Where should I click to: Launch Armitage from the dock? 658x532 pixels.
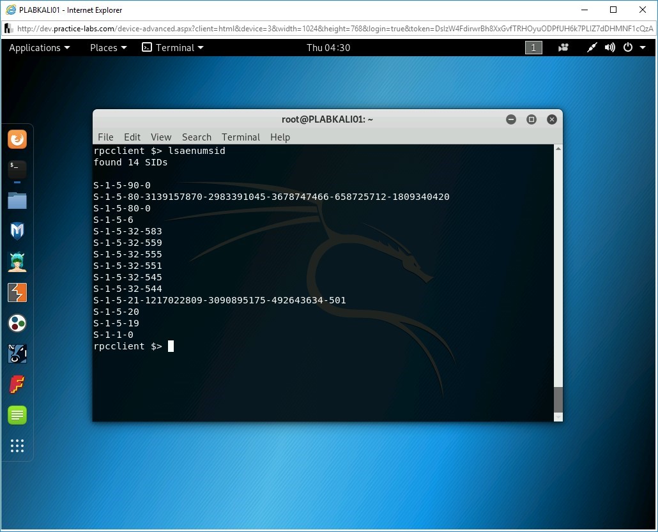click(x=17, y=262)
